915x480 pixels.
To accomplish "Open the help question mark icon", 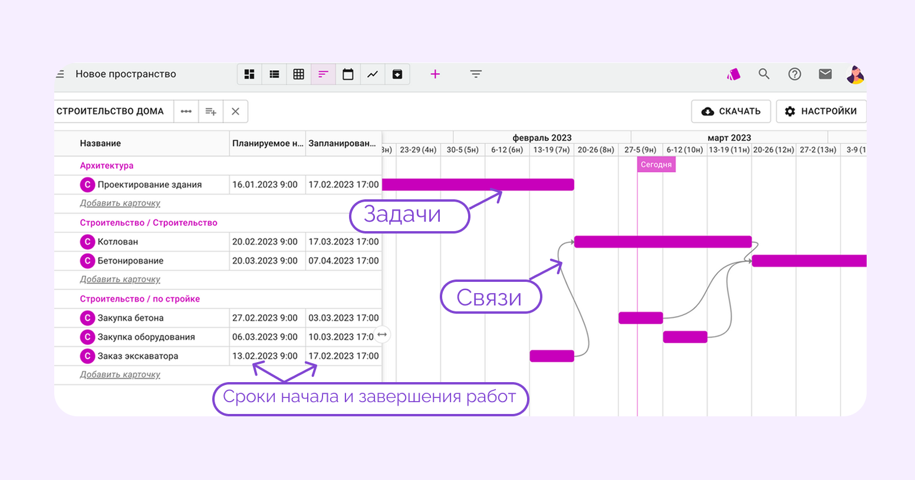I will click(795, 74).
